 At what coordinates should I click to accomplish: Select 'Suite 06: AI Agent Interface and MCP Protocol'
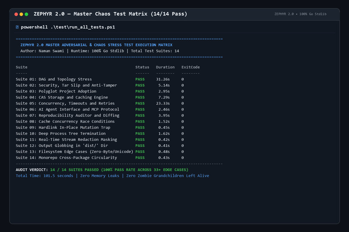click(68, 109)
